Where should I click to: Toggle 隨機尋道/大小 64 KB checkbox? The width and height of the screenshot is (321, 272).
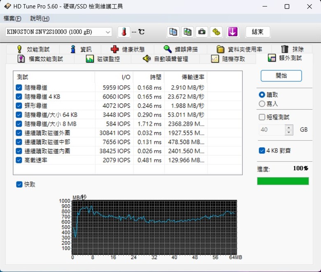tap(19, 115)
